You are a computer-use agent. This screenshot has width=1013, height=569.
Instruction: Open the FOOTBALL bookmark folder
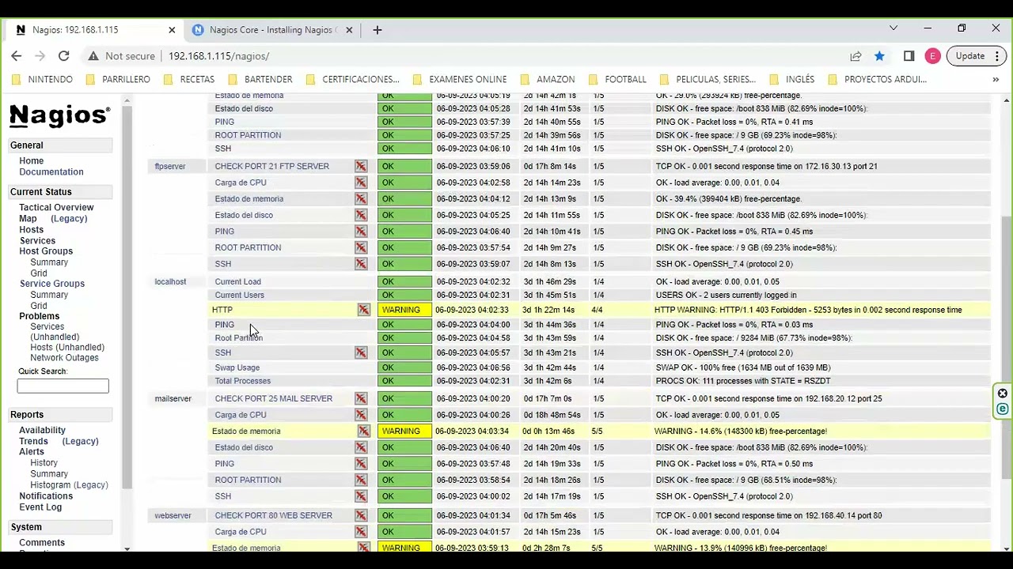(618, 79)
